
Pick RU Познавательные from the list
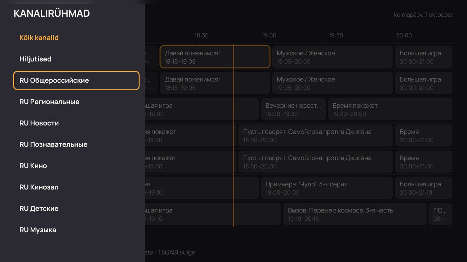[x=76, y=144]
